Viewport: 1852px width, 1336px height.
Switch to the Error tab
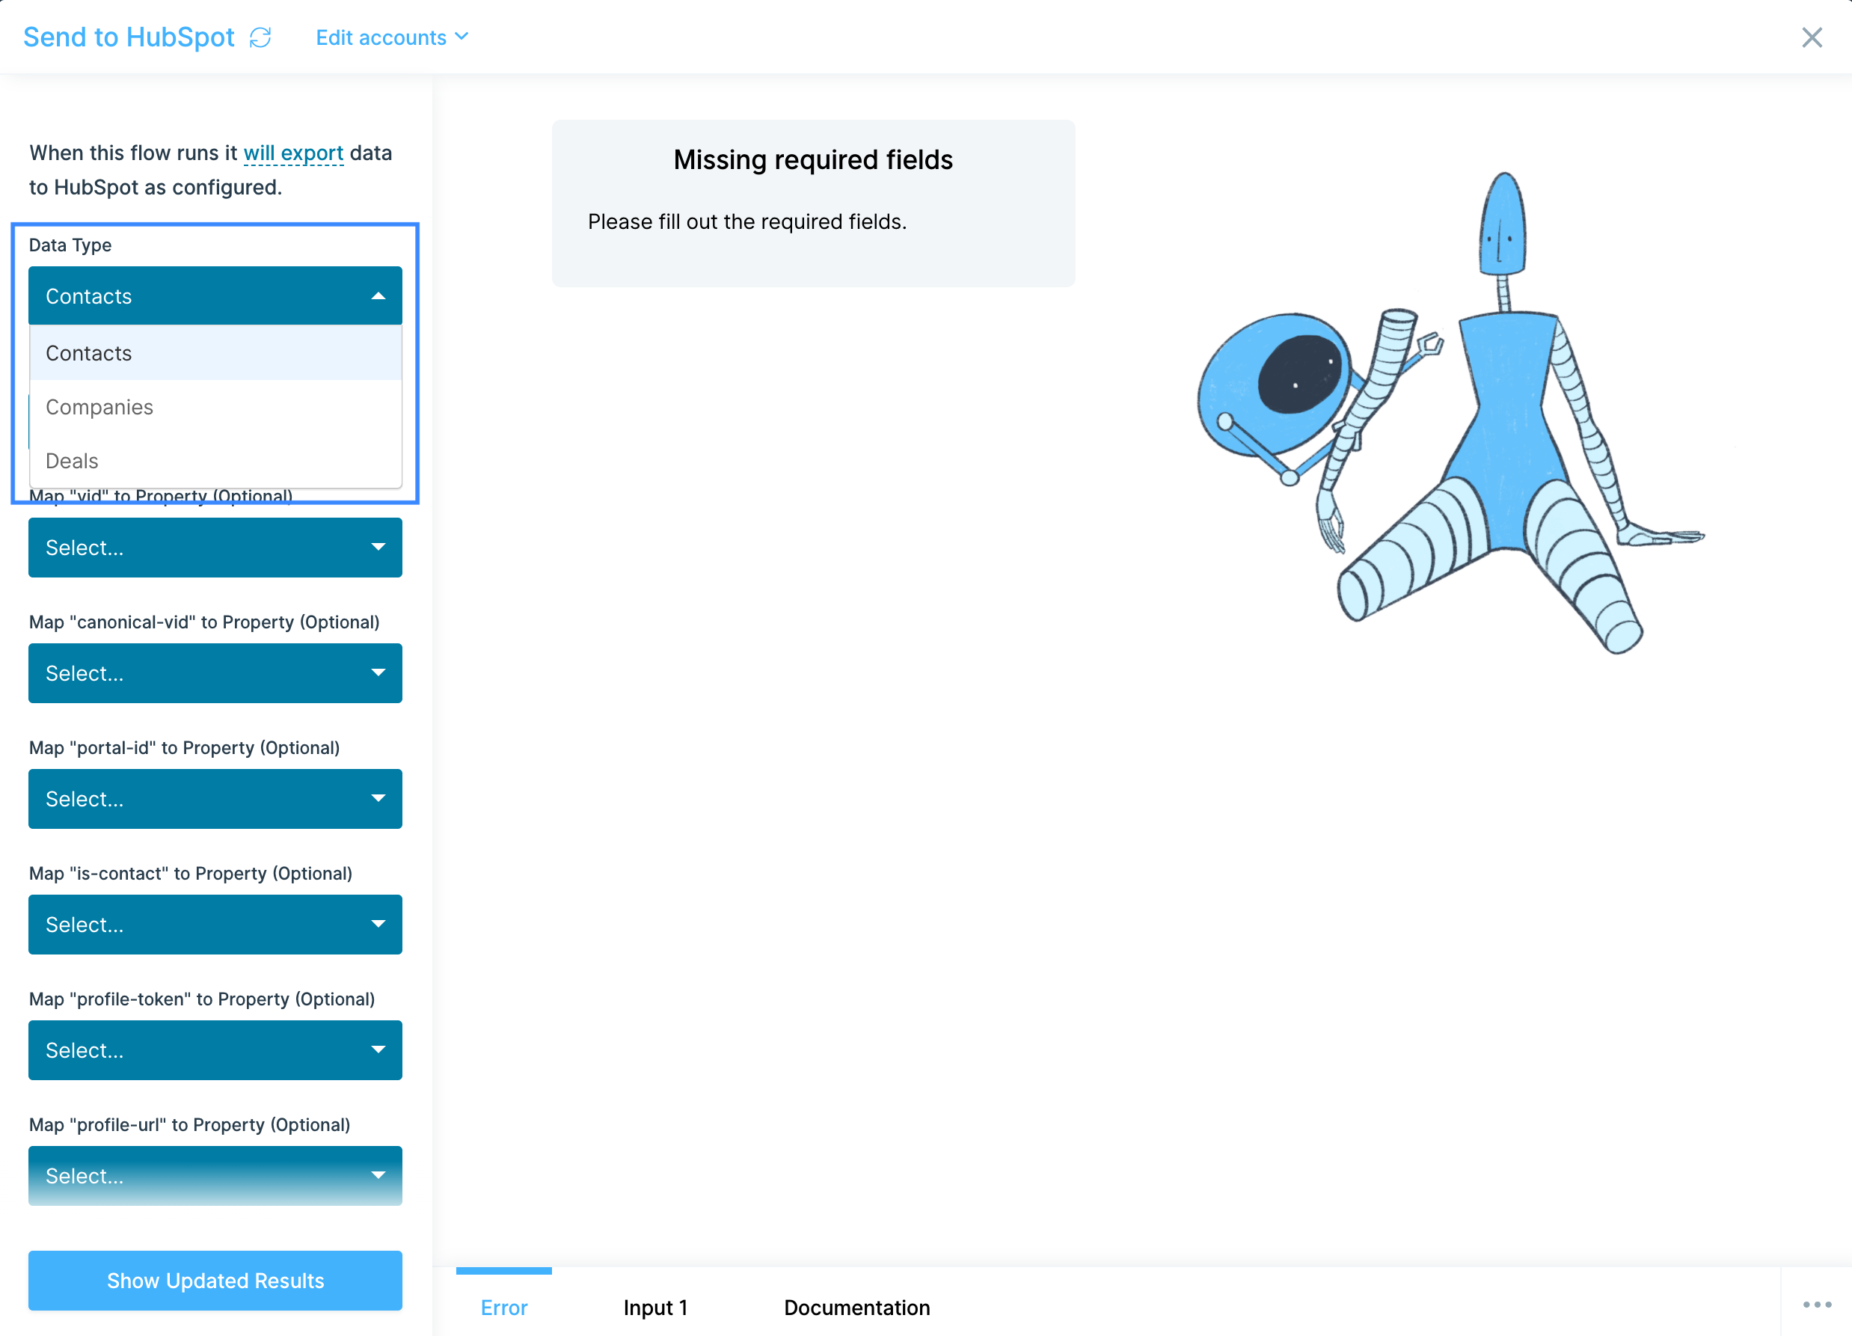point(504,1308)
